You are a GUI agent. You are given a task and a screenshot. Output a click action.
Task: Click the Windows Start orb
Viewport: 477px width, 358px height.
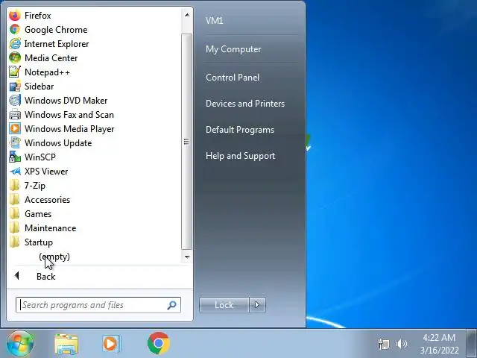click(x=20, y=344)
